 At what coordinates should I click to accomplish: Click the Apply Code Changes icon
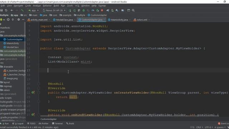(79, 10)
